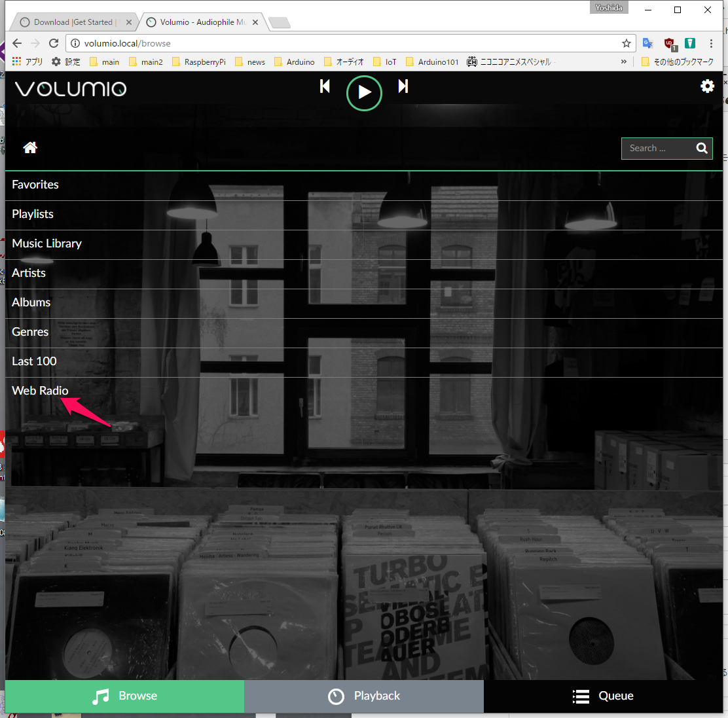Switch to Download Get Started browser tab
The image size is (728, 718).
coord(72,22)
